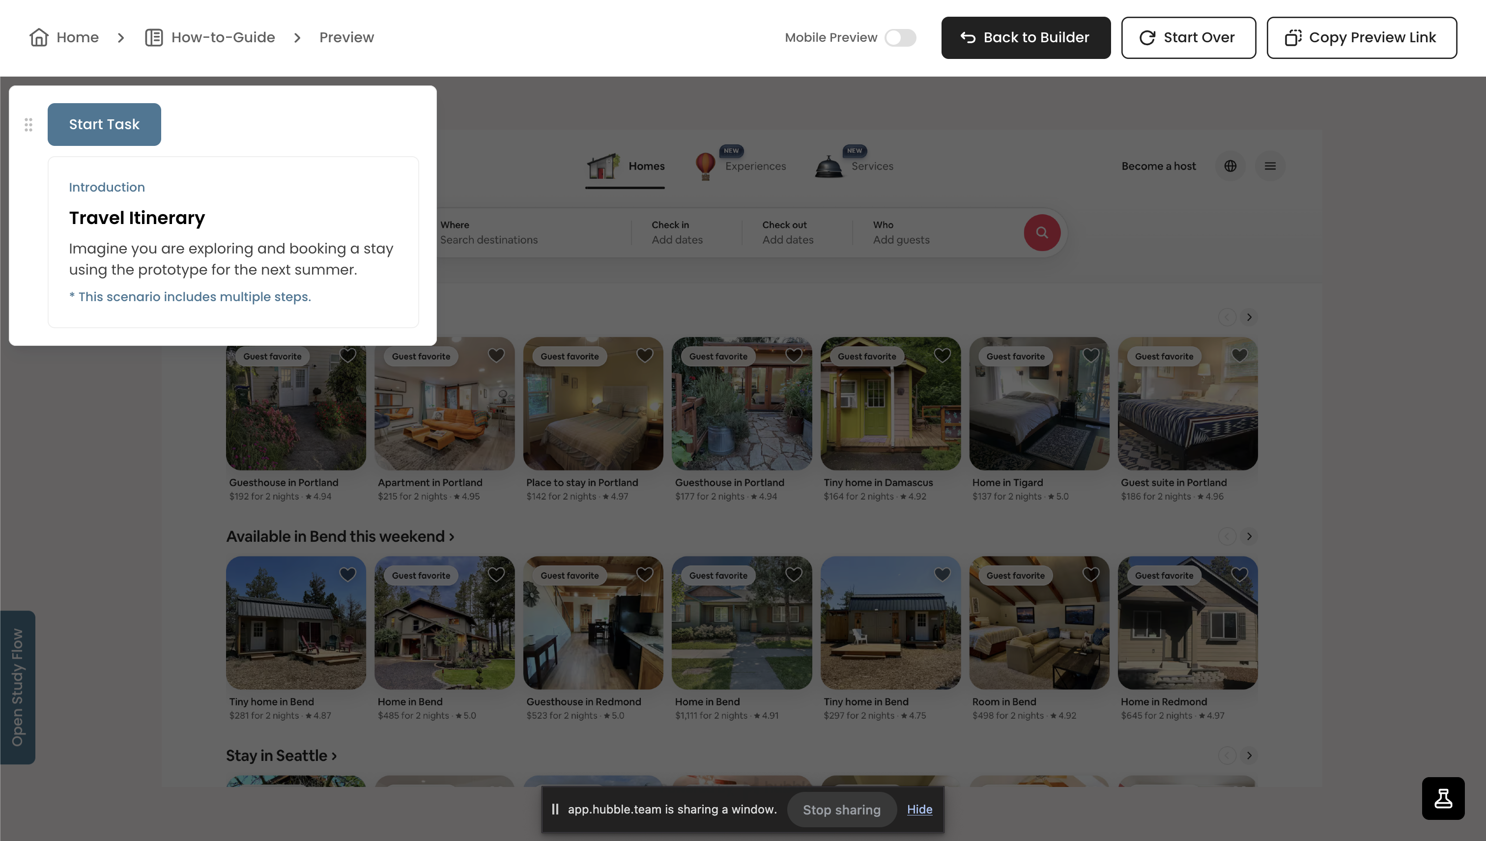Click the Check in Add dates field
The height and width of the screenshot is (841, 1486).
point(686,233)
